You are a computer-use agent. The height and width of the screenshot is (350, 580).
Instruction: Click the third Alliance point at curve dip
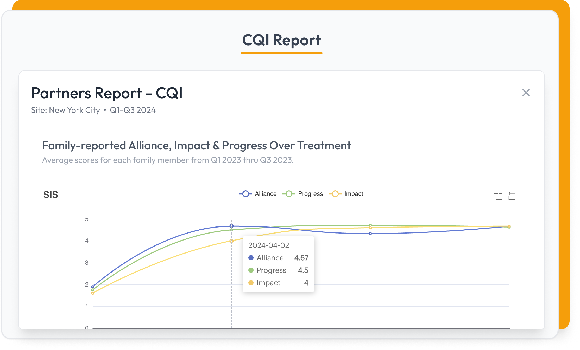(x=370, y=234)
